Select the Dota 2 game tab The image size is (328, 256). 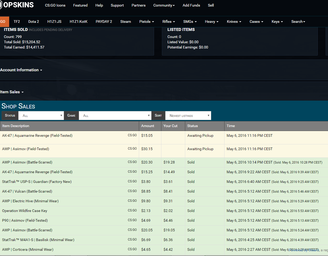point(34,21)
